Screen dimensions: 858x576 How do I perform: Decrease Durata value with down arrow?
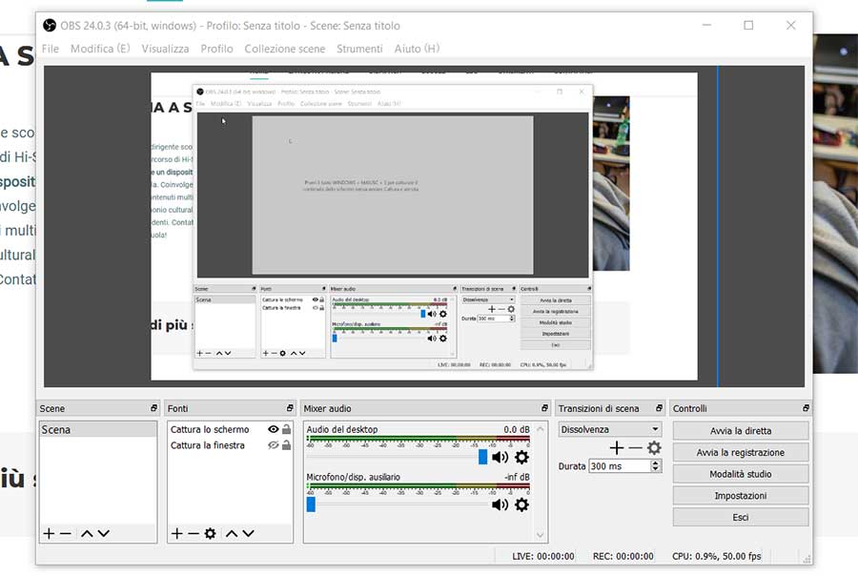656,469
